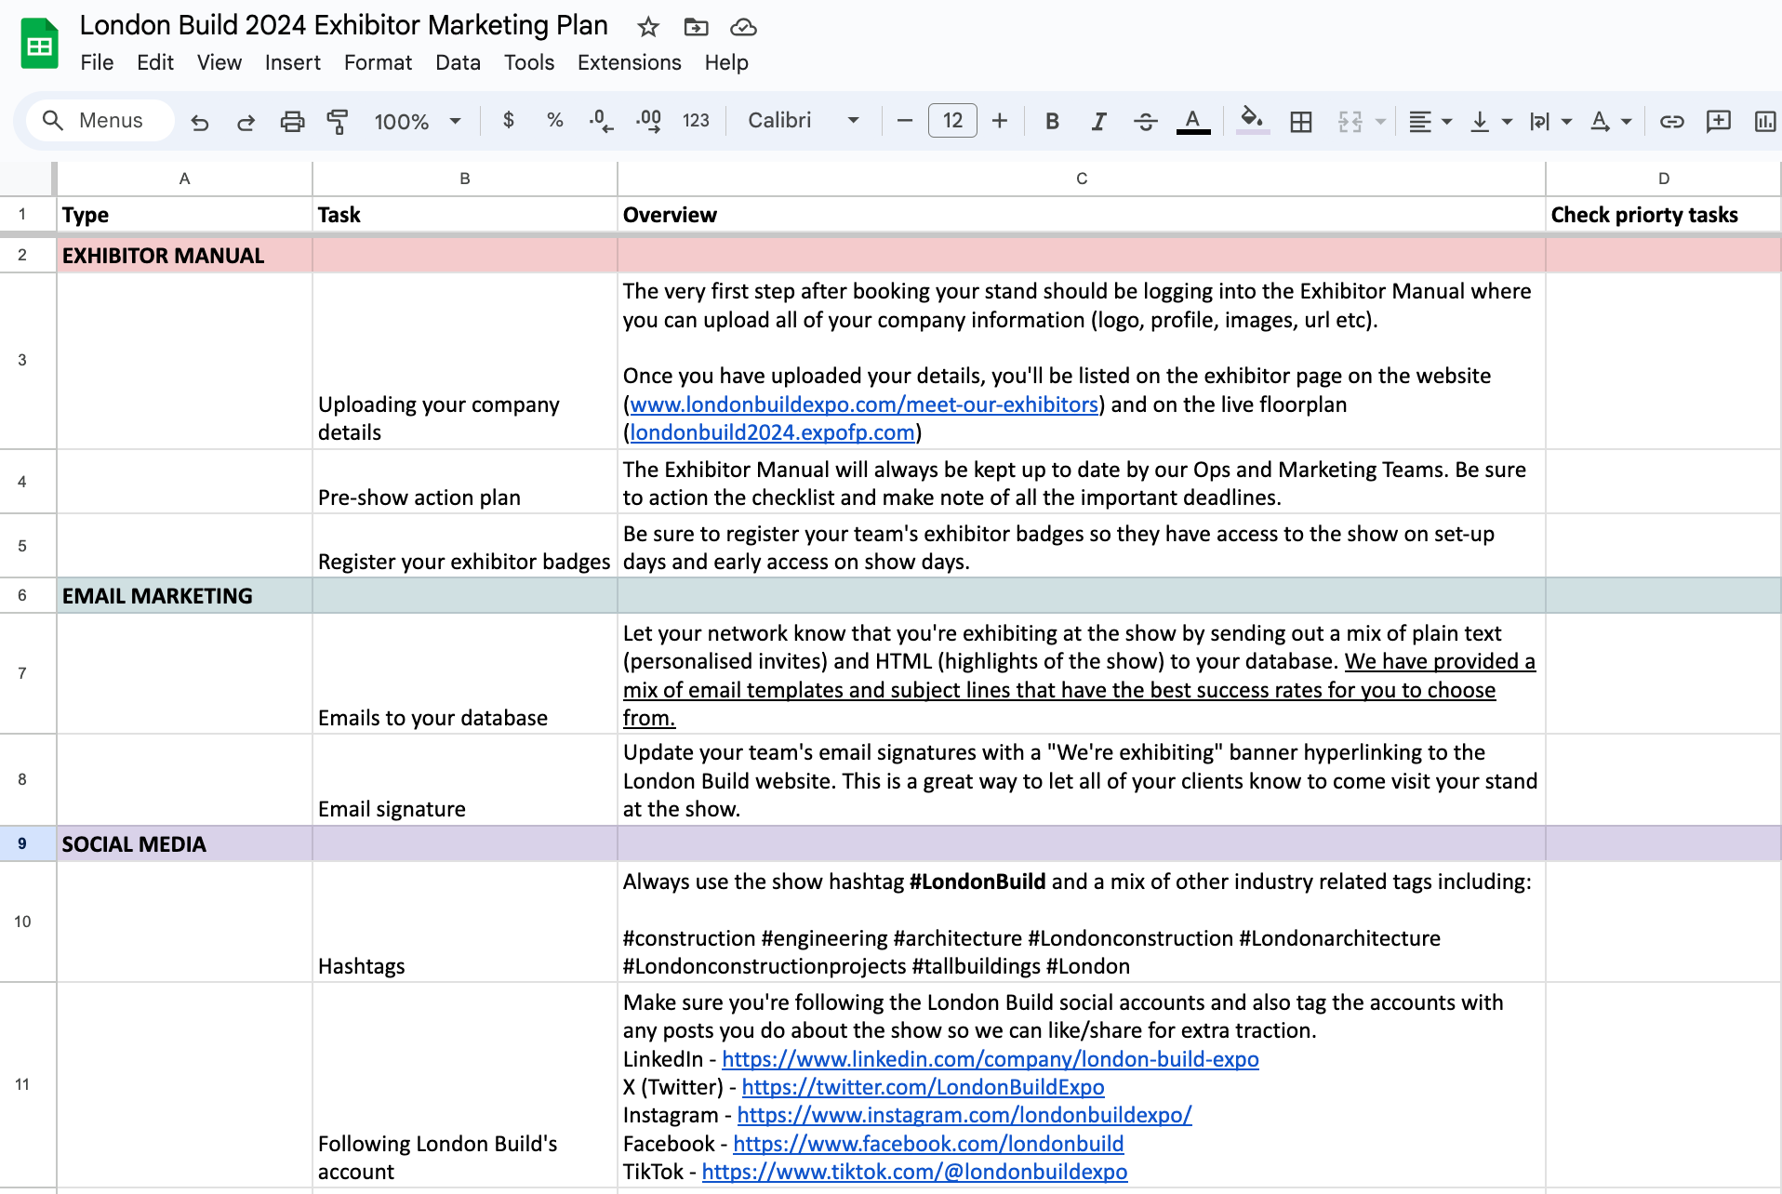The image size is (1782, 1194).
Task: Undo the last action
Action: (200, 121)
